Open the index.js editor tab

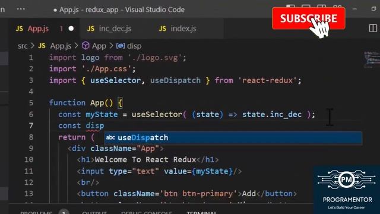183,29
